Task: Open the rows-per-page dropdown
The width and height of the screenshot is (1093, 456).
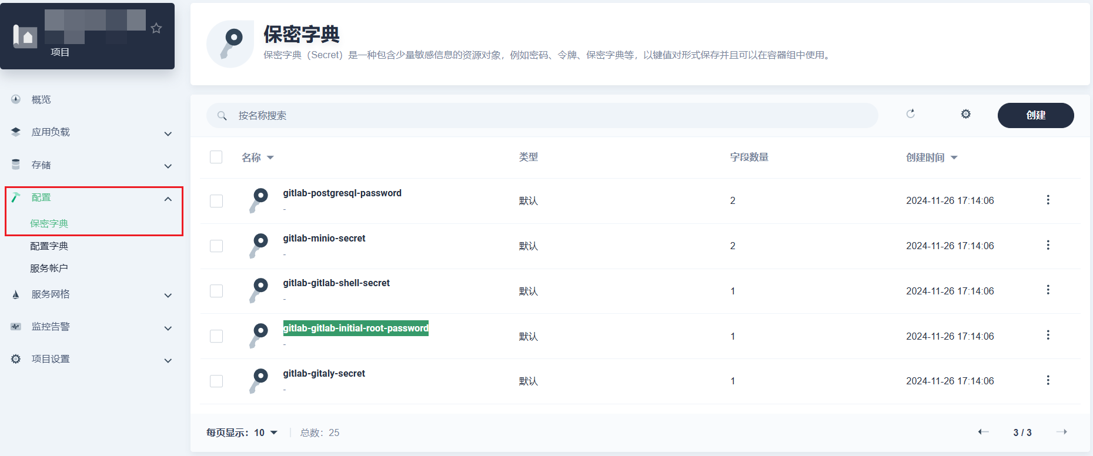Action: click(266, 432)
